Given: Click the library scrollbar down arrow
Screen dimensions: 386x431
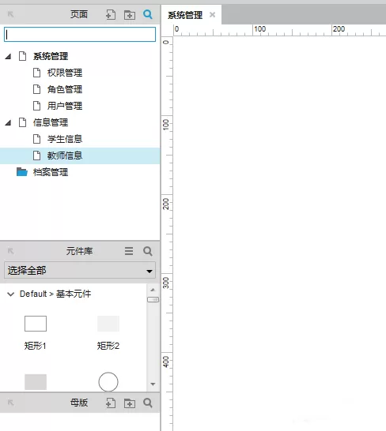Looking at the screenshot, I should click(x=153, y=384).
